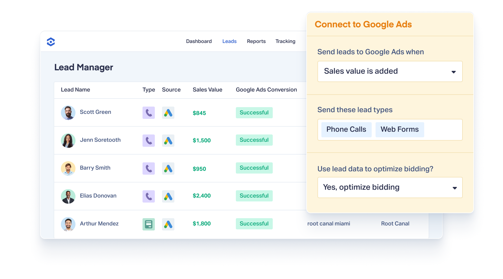This screenshot has height=279, width=503.
Task: Click Scott Green's Google Ads source icon
Action: [168, 113]
